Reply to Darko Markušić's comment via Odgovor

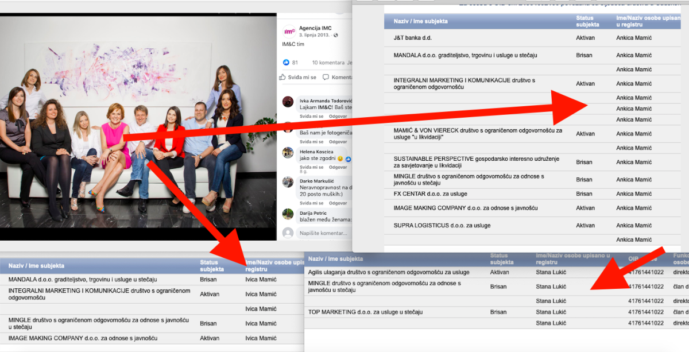tap(338, 203)
